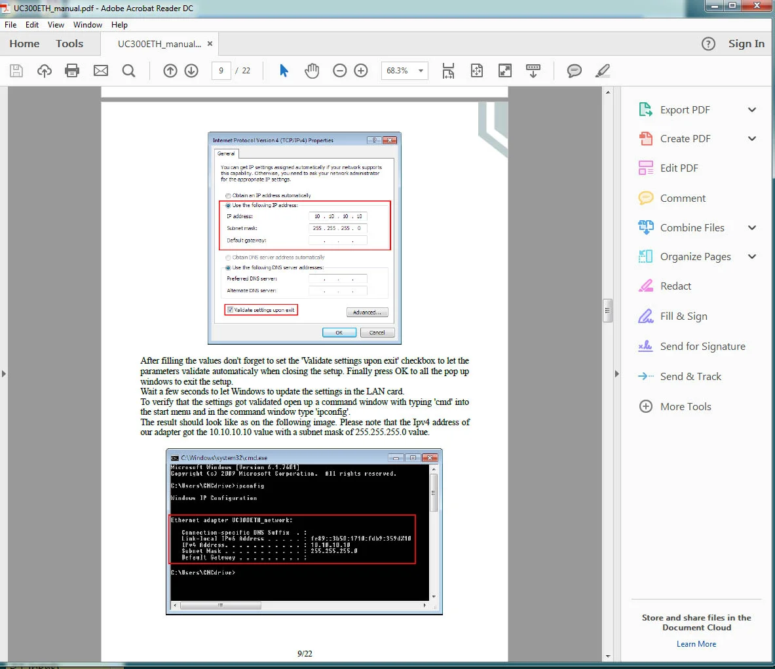
Task: Click the scrollbar down arrow
Action: tap(607, 657)
